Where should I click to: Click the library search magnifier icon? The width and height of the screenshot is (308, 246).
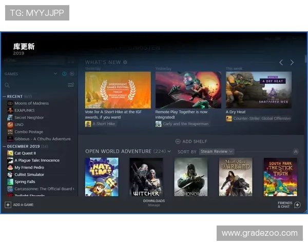[7, 85]
